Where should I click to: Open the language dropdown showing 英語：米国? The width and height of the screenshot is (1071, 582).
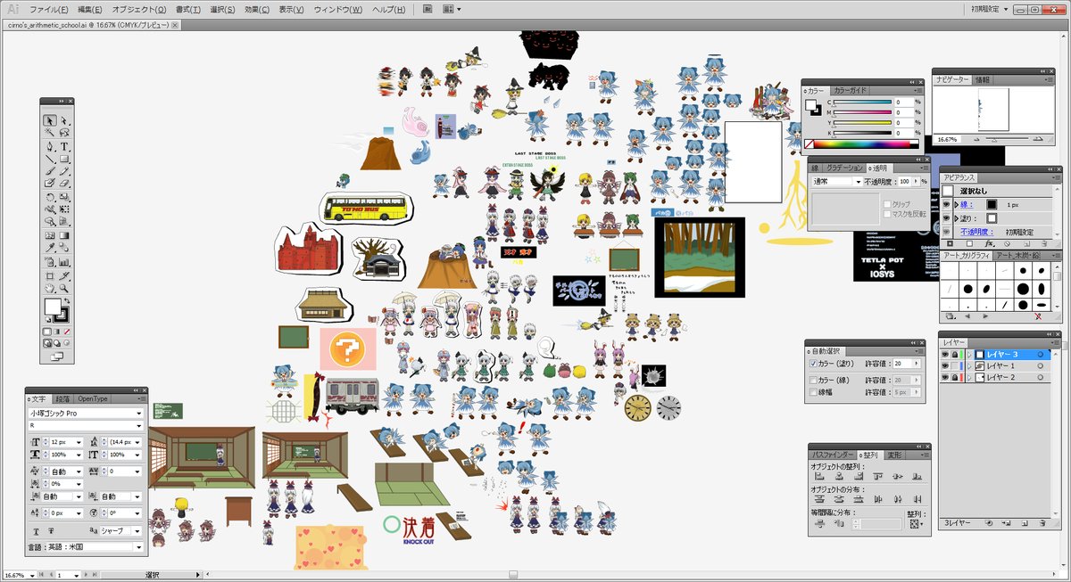coord(95,546)
